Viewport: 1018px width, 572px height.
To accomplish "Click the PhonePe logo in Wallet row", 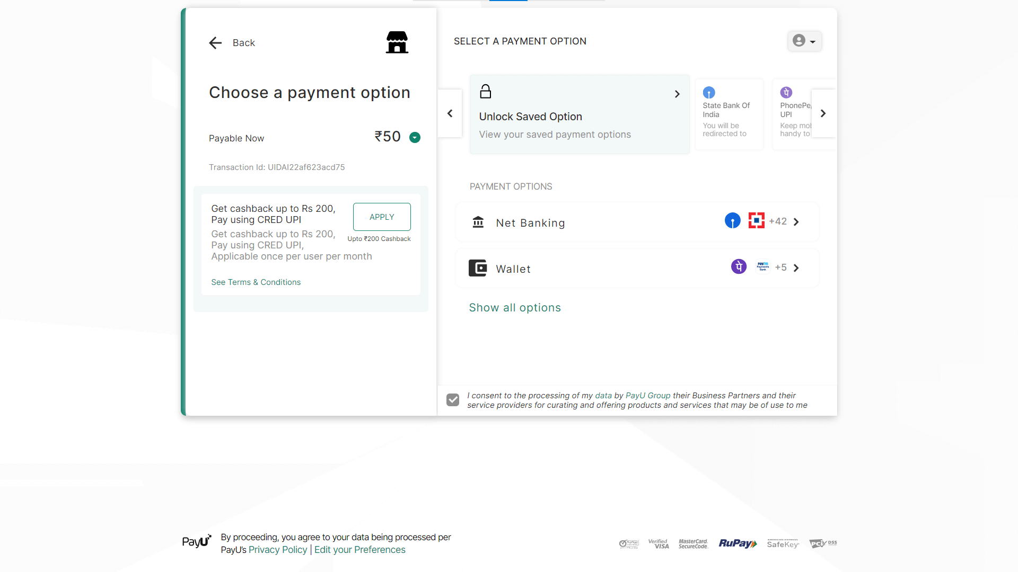I will tap(739, 266).
